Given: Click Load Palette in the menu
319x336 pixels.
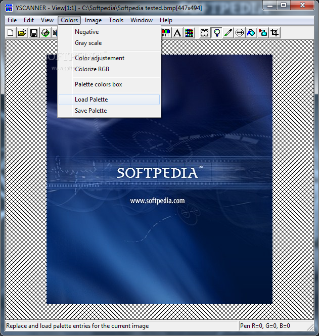Looking at the screenshot, I should pyautogui.click(x=109, y=100).
